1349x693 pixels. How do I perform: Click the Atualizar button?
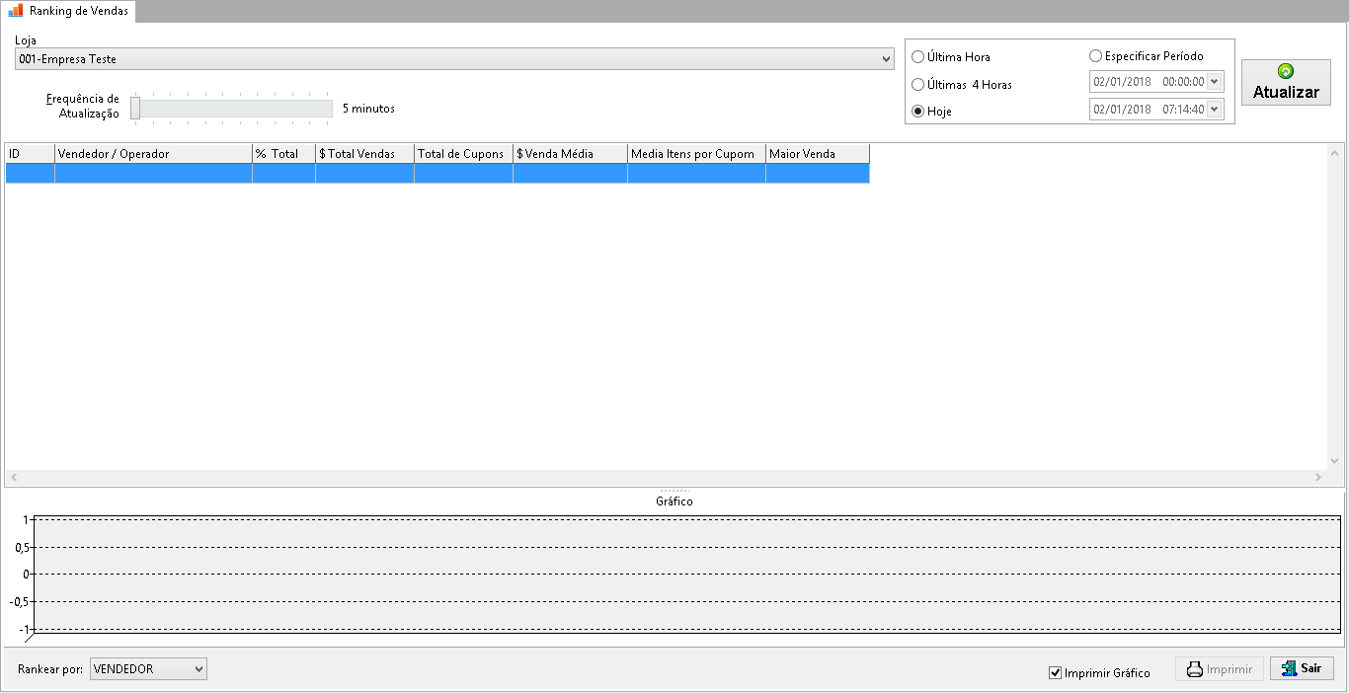(1286, 82)
